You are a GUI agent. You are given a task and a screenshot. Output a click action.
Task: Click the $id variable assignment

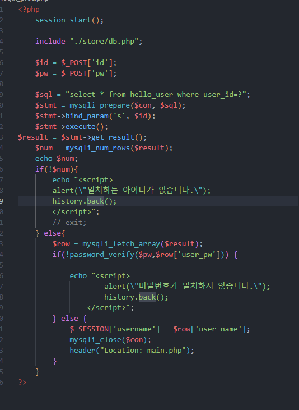point(76,63)
